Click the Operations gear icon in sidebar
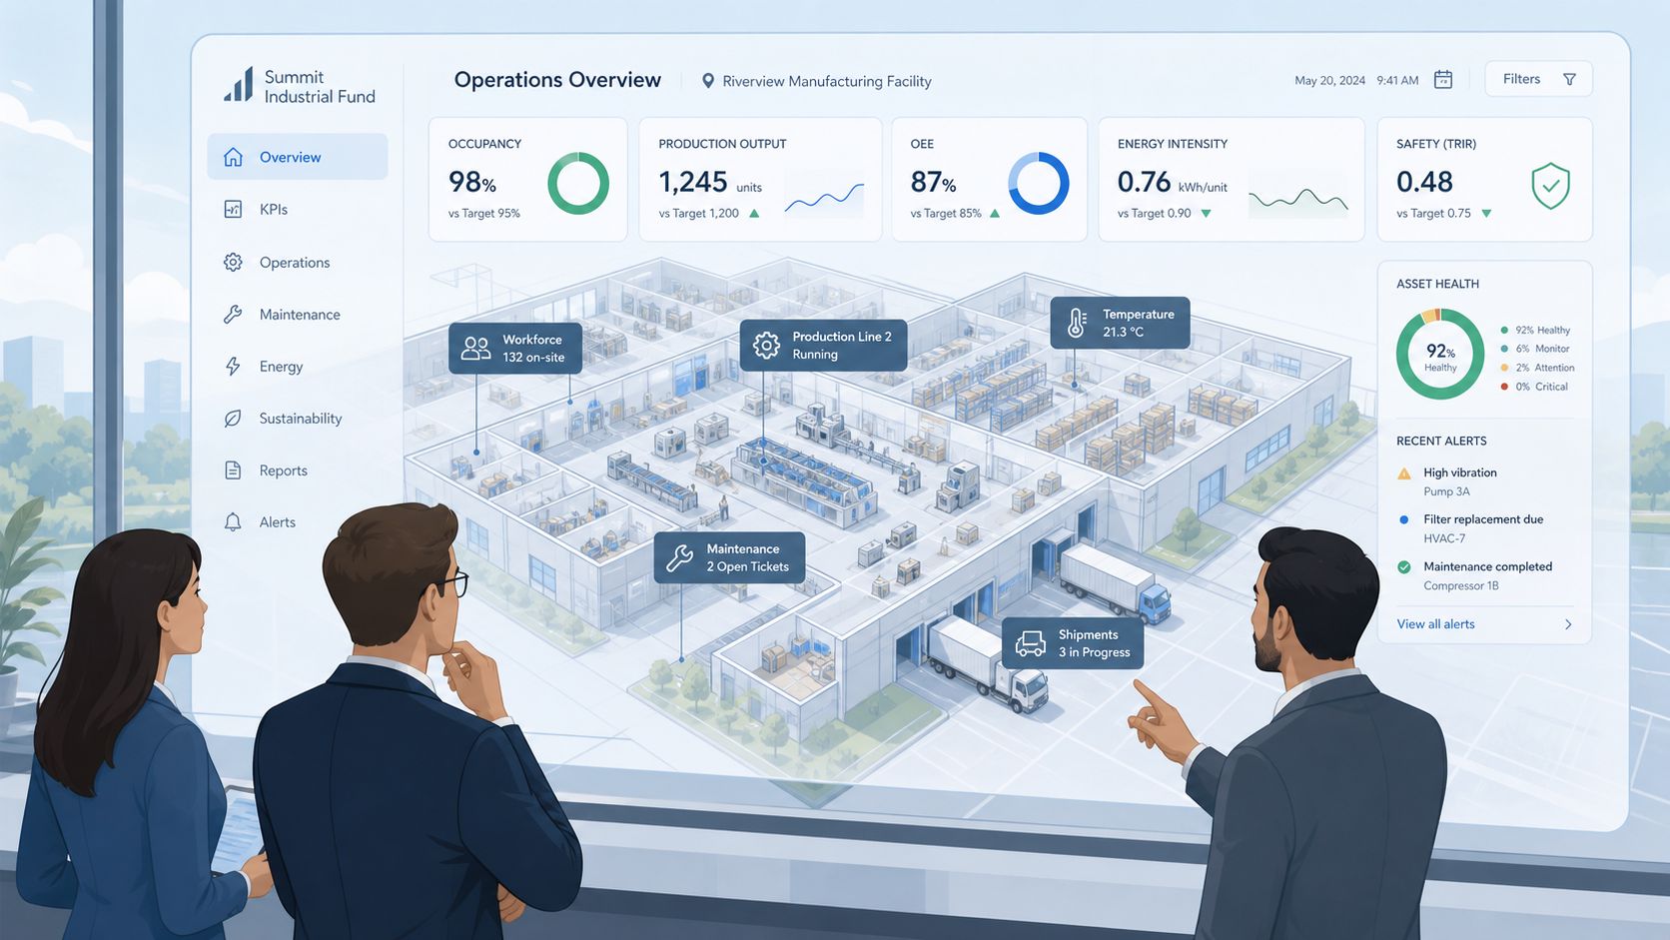The height and width of the screenshot is (940, 1670). (x=233, y=262)
